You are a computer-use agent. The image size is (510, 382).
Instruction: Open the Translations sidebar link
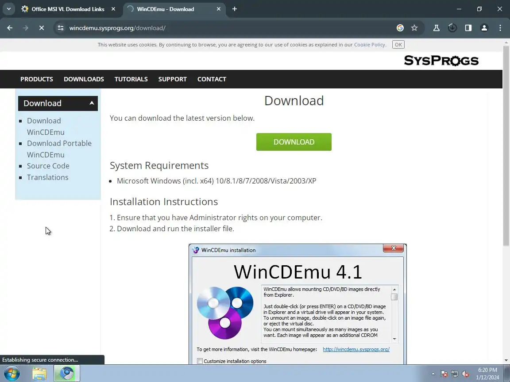(x=47, y=177)
